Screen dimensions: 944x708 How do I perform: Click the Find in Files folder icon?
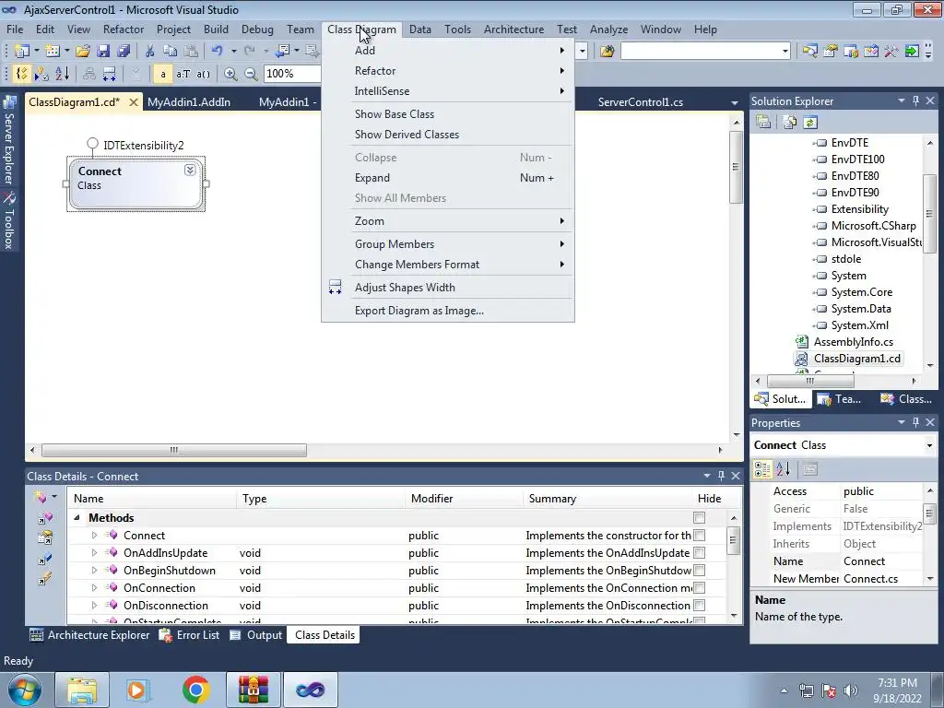coord(607,52)
